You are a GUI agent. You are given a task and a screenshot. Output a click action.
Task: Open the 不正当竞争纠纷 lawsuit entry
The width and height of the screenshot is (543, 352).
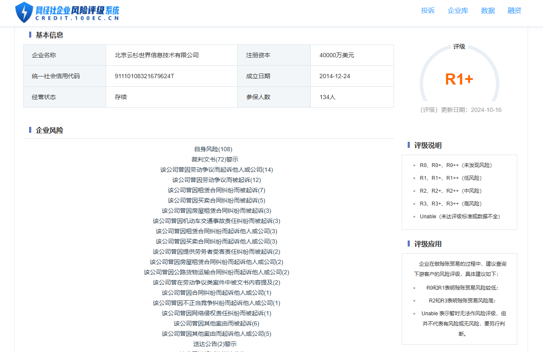click(x=217, y=303)
